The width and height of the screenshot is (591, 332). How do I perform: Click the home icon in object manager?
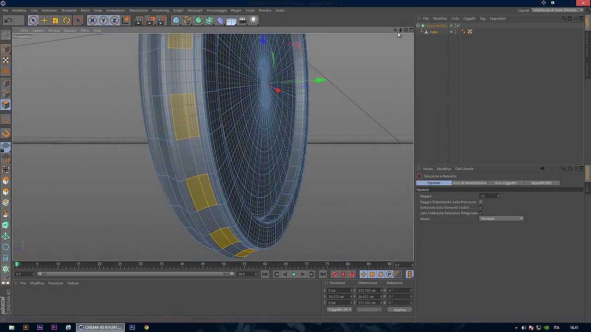pyautogui.click(x=570, y=18)
